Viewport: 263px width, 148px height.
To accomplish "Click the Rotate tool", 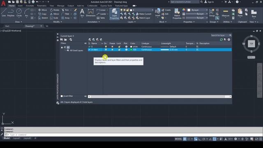I will (55, 10).
